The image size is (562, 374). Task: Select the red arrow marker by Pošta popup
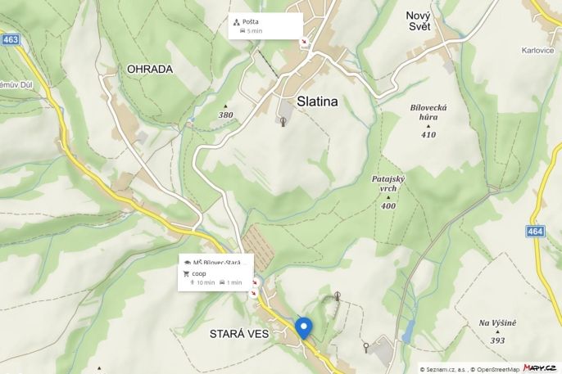pyautogui.click(x=304, y=42)
